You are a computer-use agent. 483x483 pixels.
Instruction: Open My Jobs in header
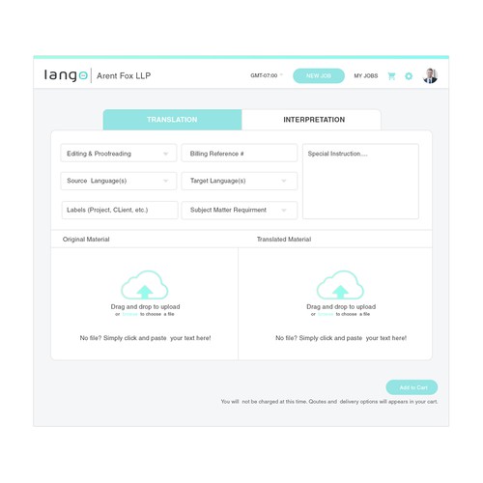tap(366, 76)
